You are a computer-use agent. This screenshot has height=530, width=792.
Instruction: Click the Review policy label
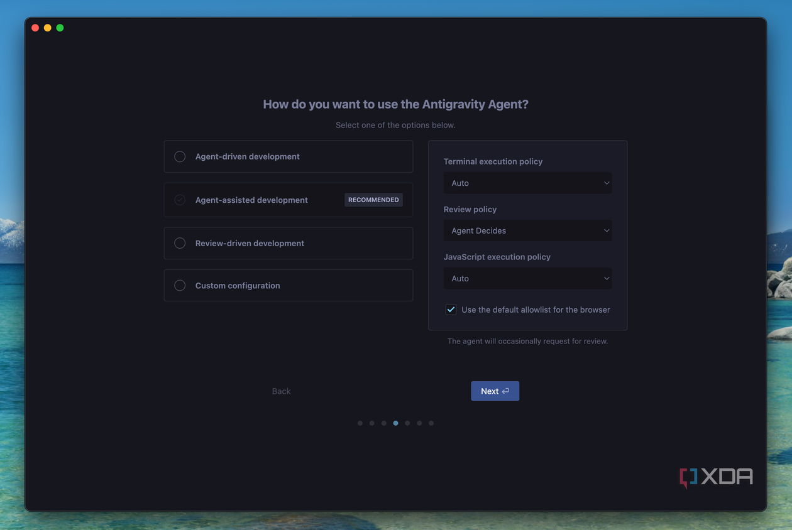(x=470, y=209)
